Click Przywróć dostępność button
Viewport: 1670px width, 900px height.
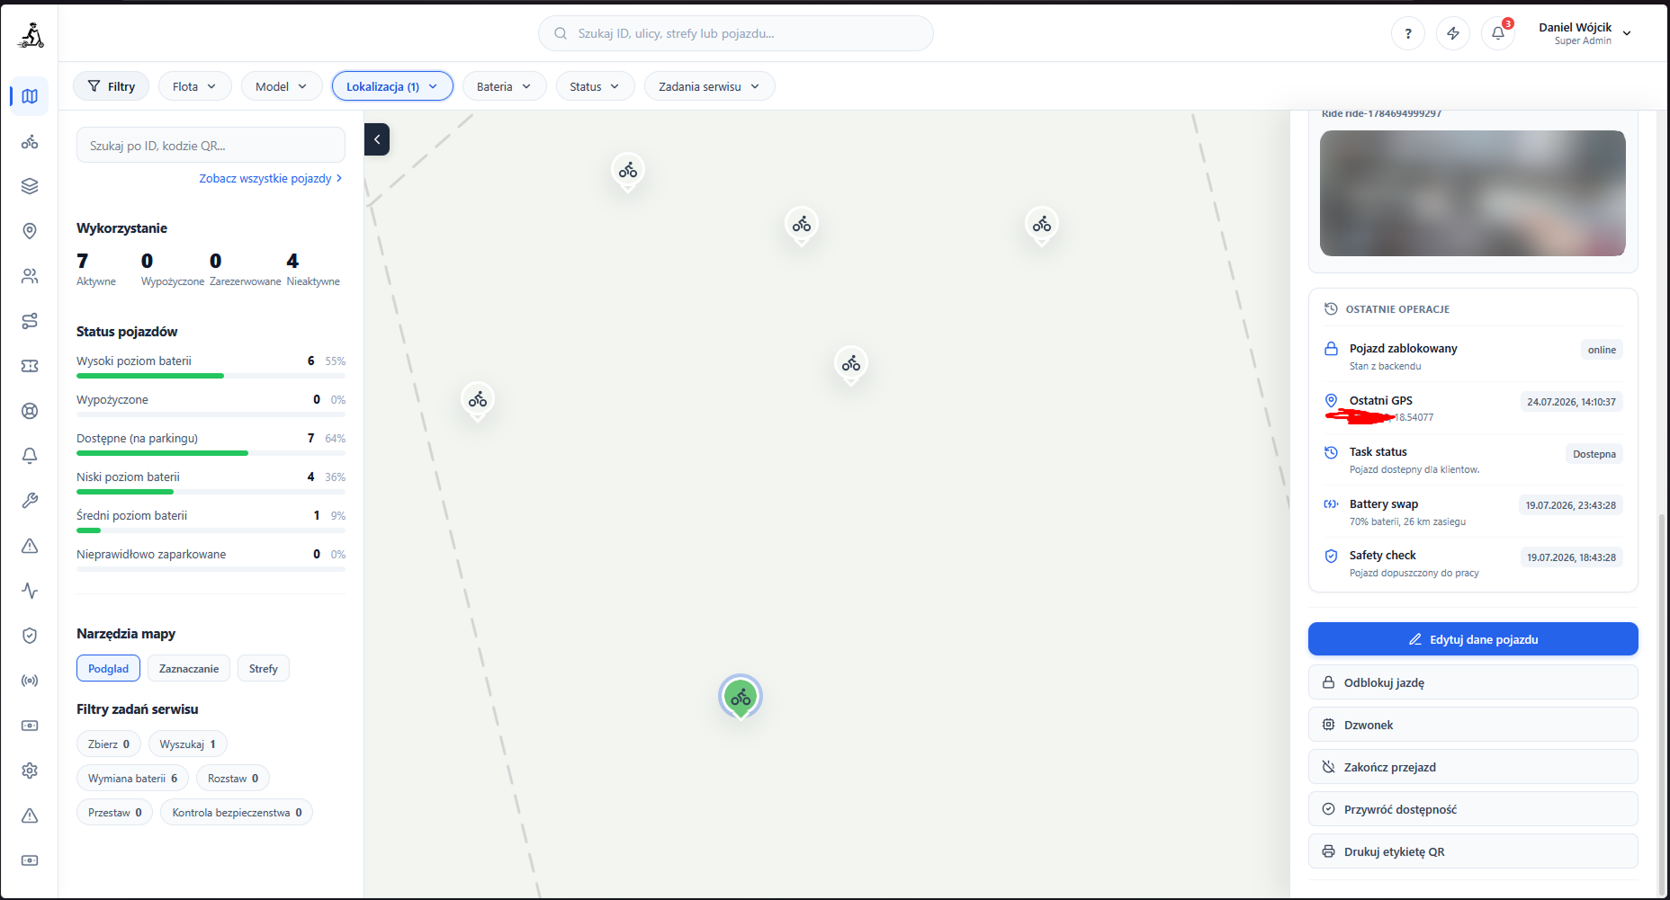[1473, 809]
